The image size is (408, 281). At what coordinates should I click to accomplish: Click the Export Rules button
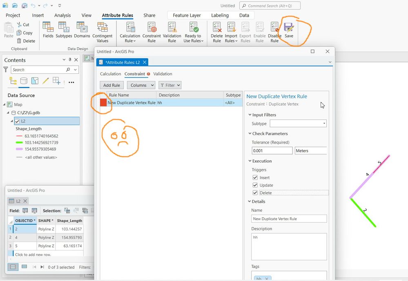245,32
